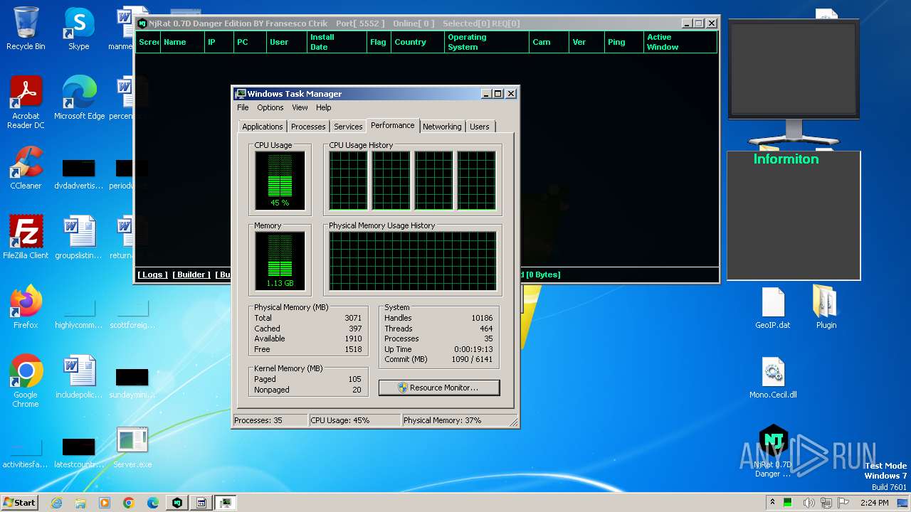Select the Server.exe desktop file
911x512 pixels.
click(132, 448)
